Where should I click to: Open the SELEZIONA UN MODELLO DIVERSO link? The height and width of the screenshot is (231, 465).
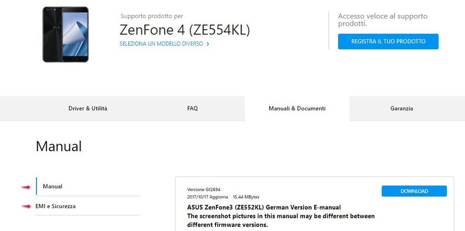(x=161, y=44)
